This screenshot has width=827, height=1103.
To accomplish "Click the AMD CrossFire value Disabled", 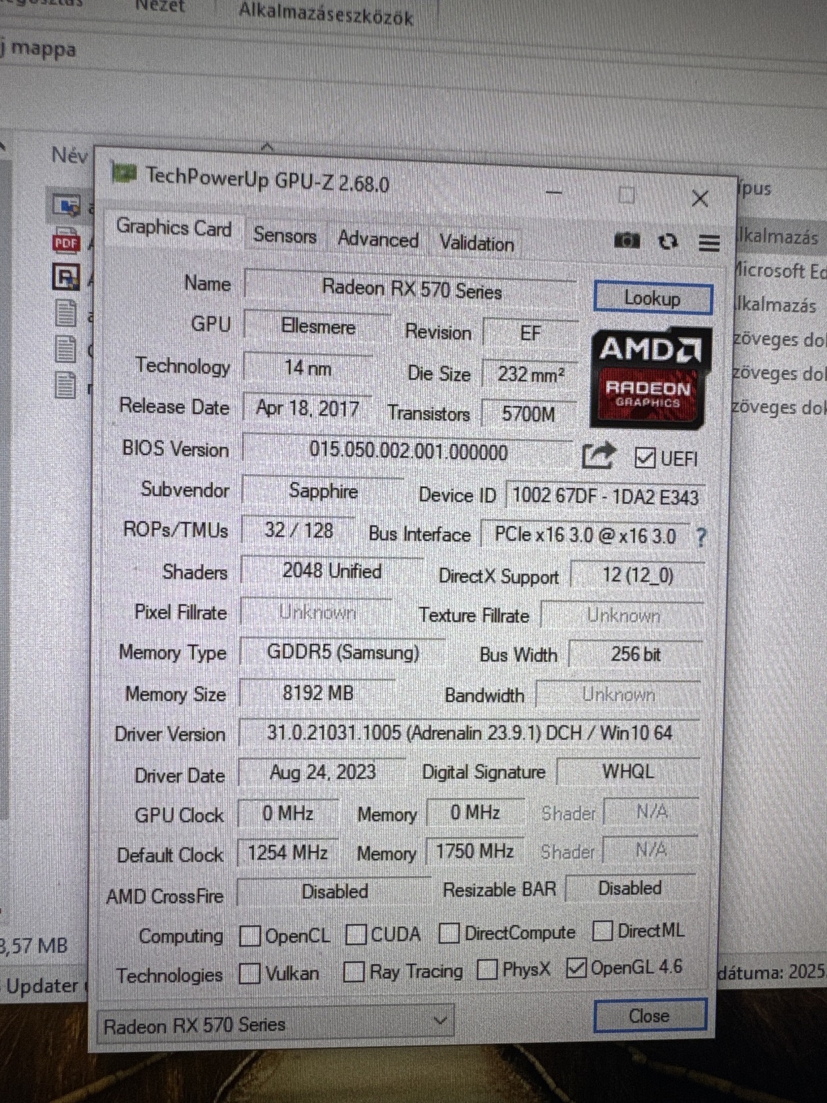I will 334,892.
